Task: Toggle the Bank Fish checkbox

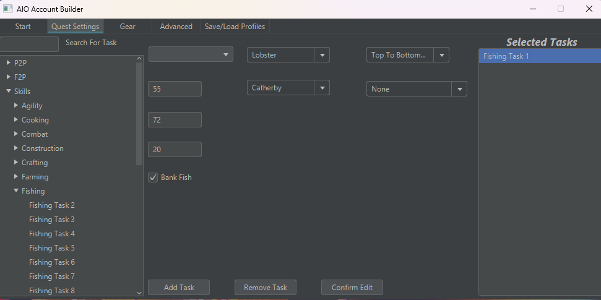Action: click(x=153, y=178)
